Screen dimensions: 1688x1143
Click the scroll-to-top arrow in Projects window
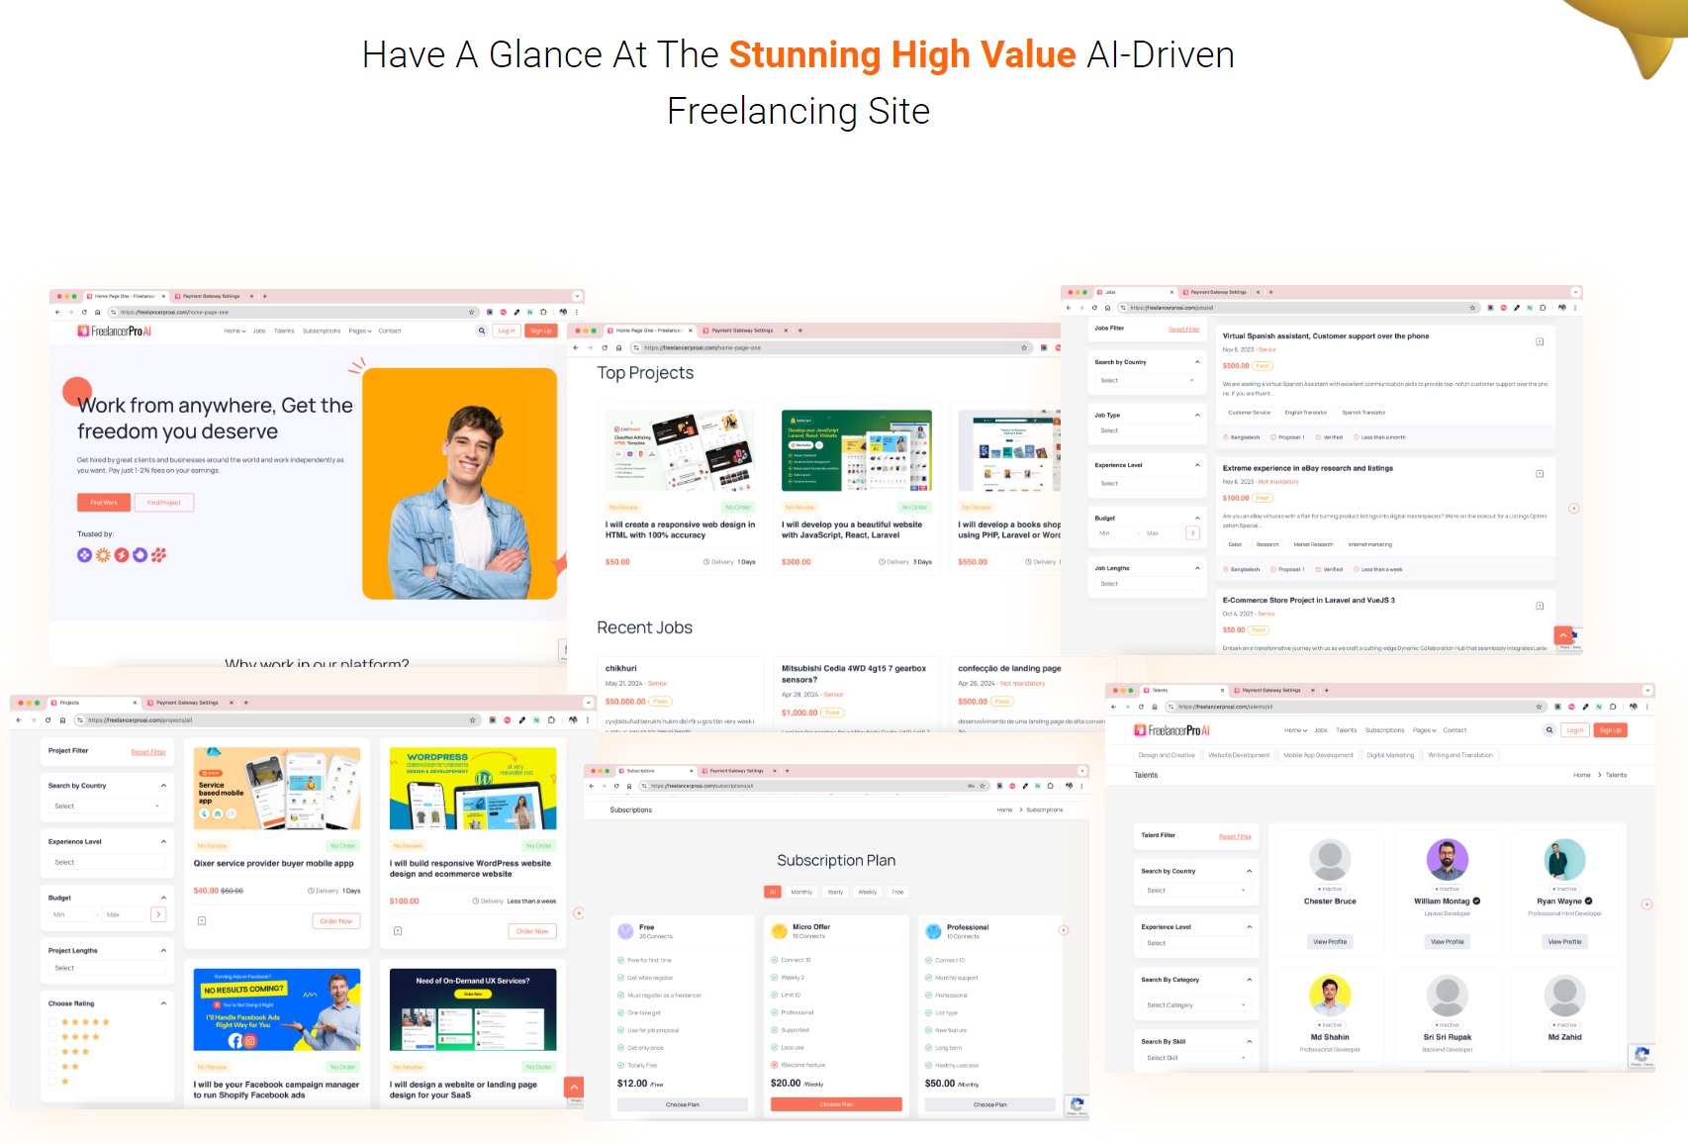click(574, 1088)
